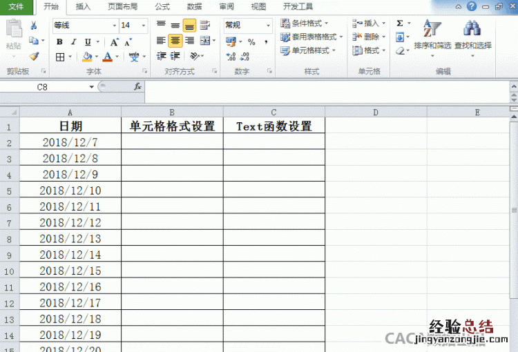The width and height of the screenshot is (518, 352).
Task: Click the insert function fx icon
Action: pos(137,87)
